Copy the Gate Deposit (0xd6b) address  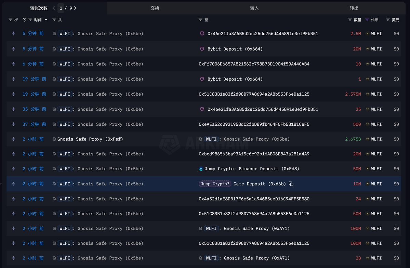291,184
